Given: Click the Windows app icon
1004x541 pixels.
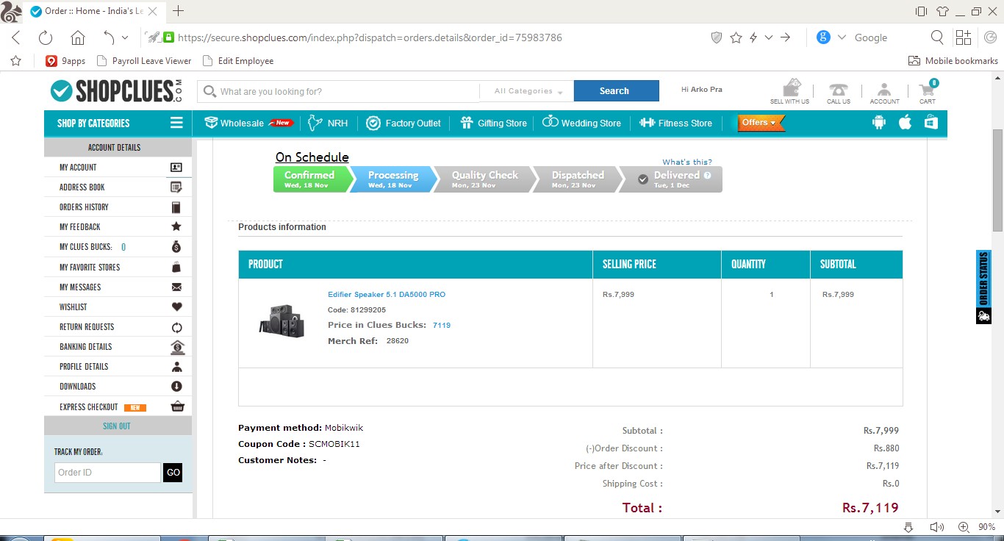Looking at the screenshot, I should click(x=931, y=123).
